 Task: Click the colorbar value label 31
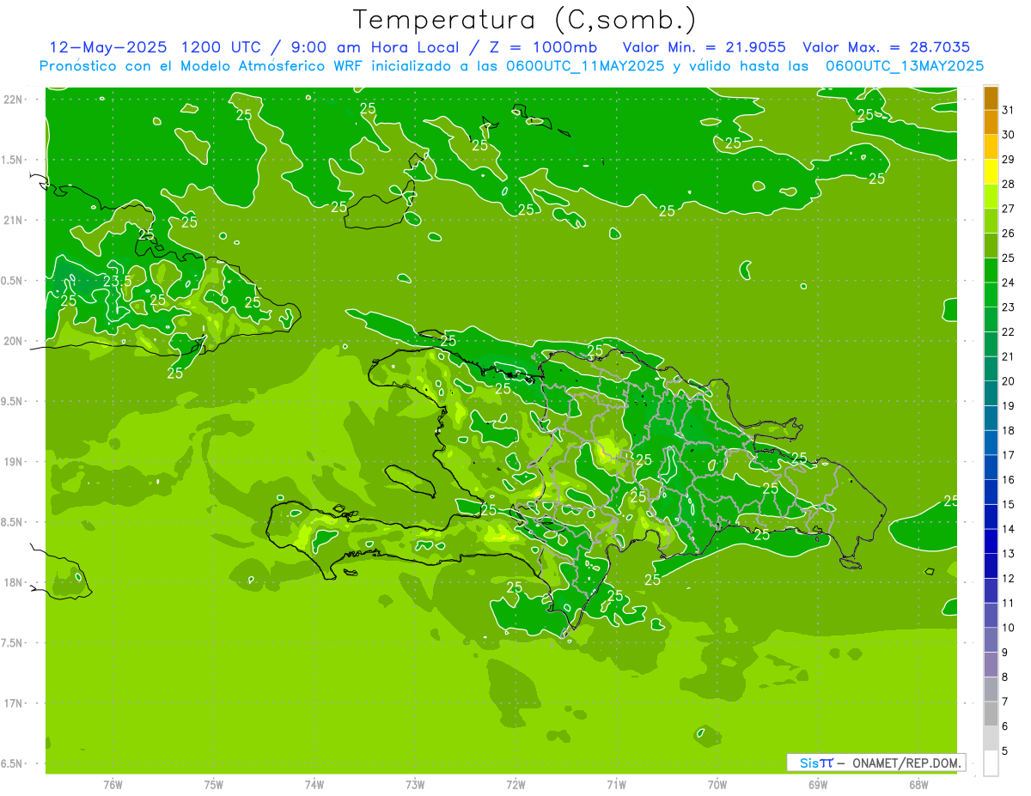coord(1009,110)
